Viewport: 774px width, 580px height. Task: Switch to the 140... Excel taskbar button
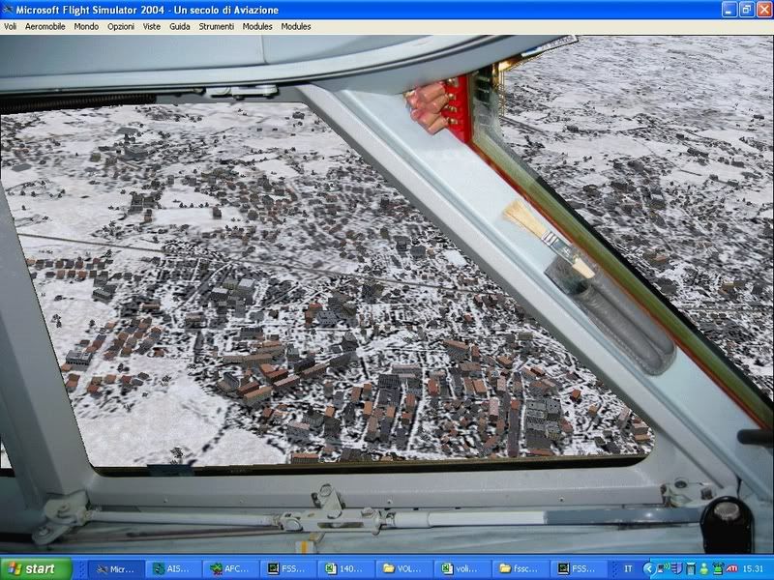tap(345, 568)
